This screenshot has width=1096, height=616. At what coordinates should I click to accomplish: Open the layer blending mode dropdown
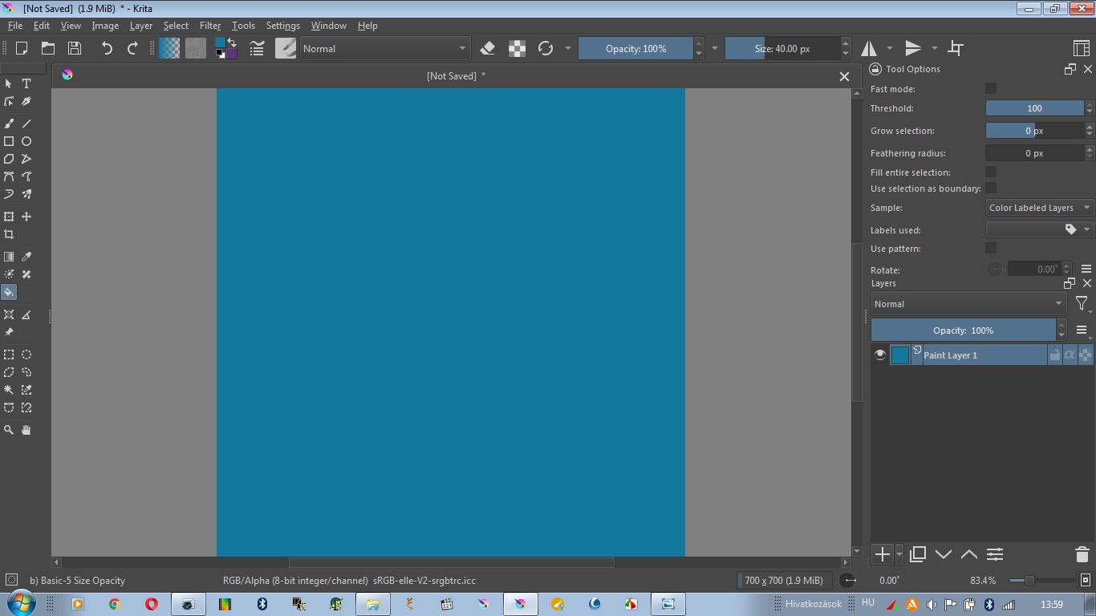968,304
